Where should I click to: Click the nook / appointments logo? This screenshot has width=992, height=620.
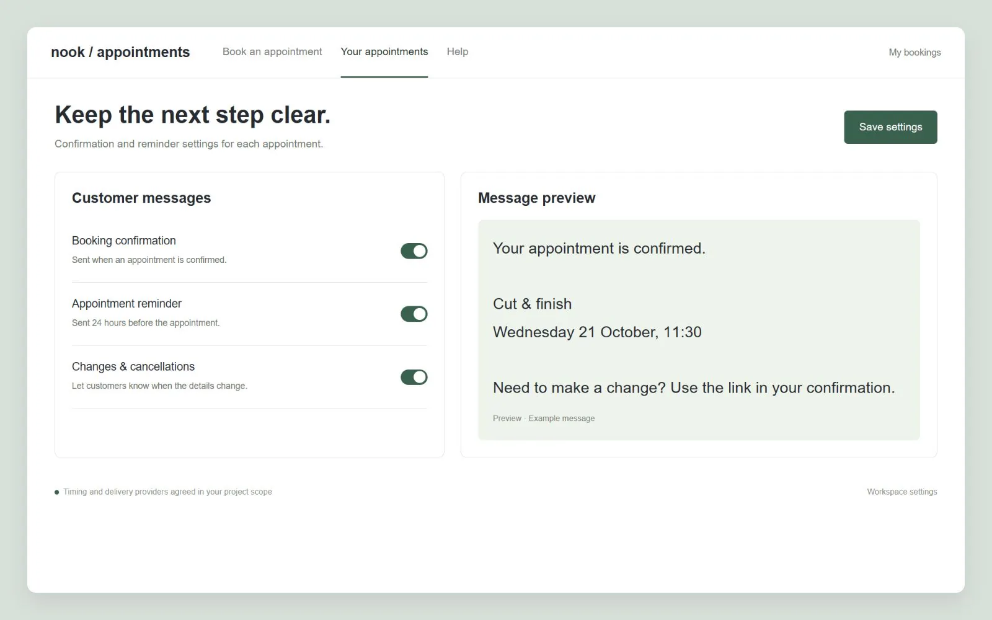pos(120,52)
